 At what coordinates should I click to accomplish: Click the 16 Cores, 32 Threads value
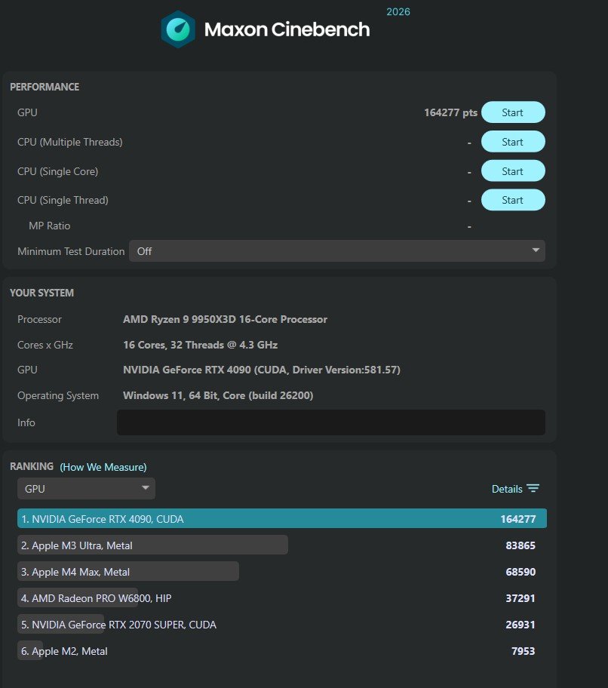tap(200, 345)
